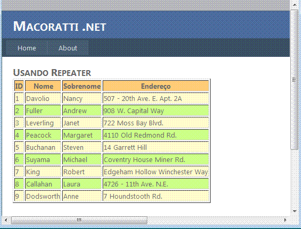Select the Dodsworth name cell
The image size is (301, 229).
coord(43,196)
